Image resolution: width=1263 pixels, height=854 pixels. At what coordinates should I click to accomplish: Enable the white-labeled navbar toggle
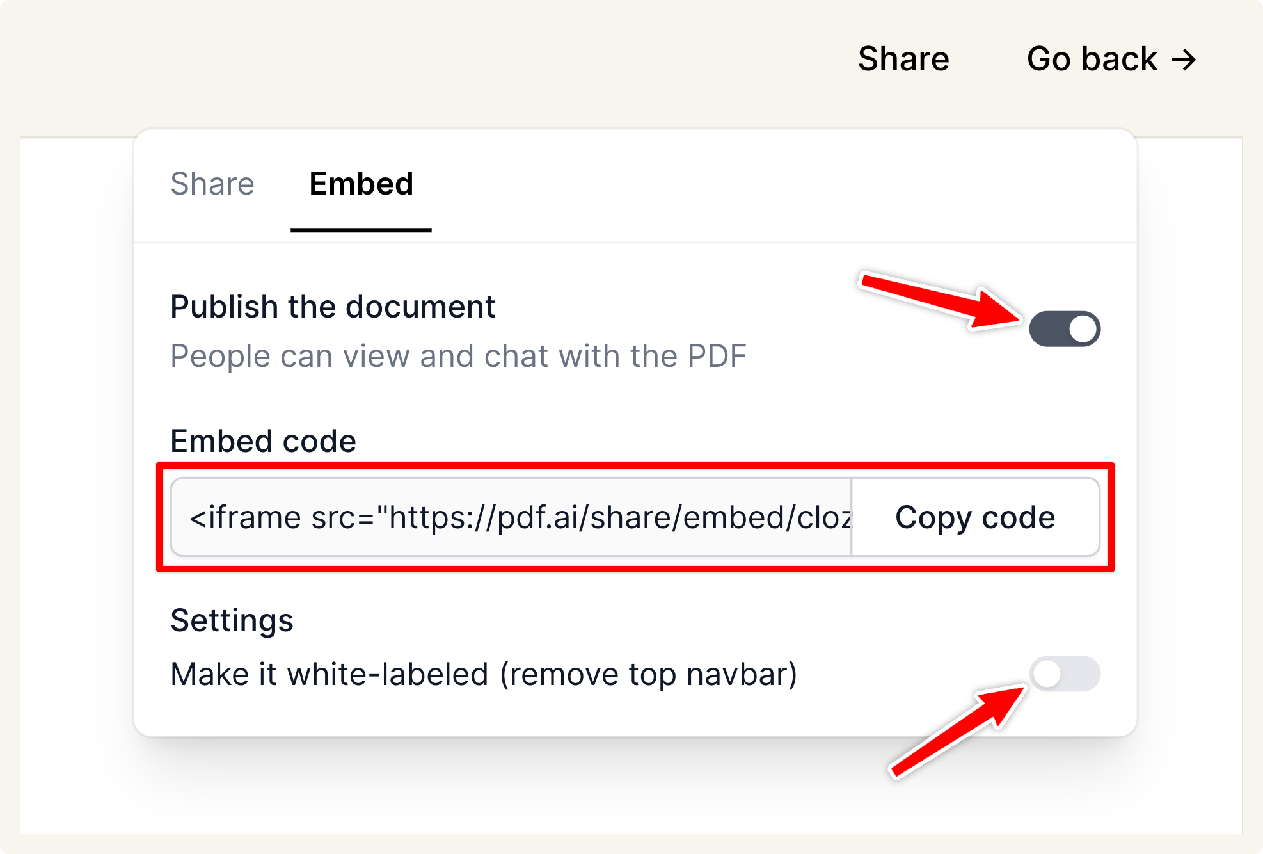[1064, 673]
